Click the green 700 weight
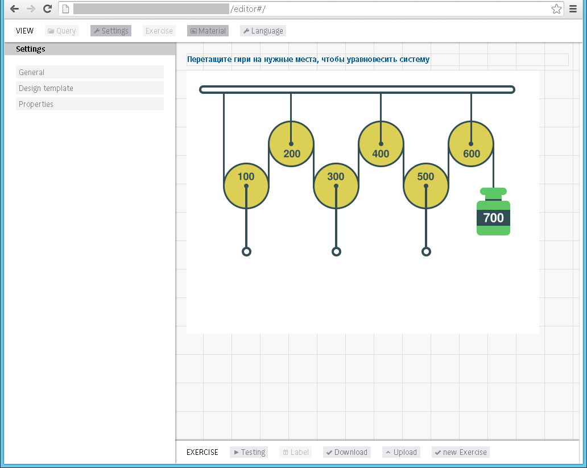 pos(493,212)
